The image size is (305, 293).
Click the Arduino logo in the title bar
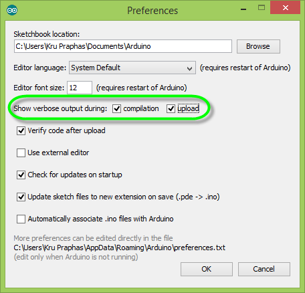[x=12, y=10]
